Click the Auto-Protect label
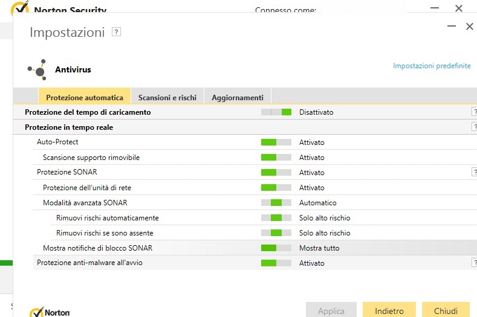The image size is (477, 317). point(57,142)
